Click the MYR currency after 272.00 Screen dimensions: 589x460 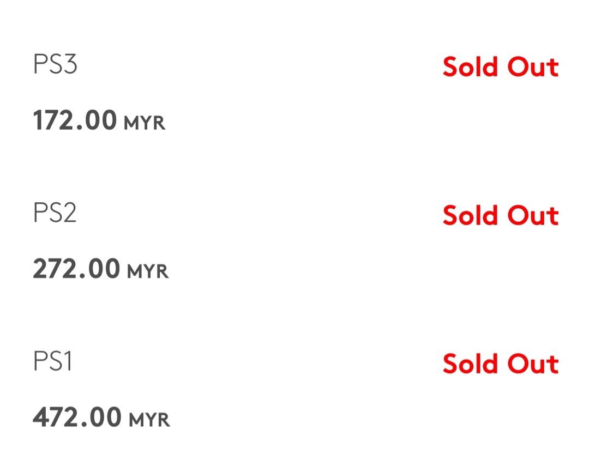tap(148, 271)
